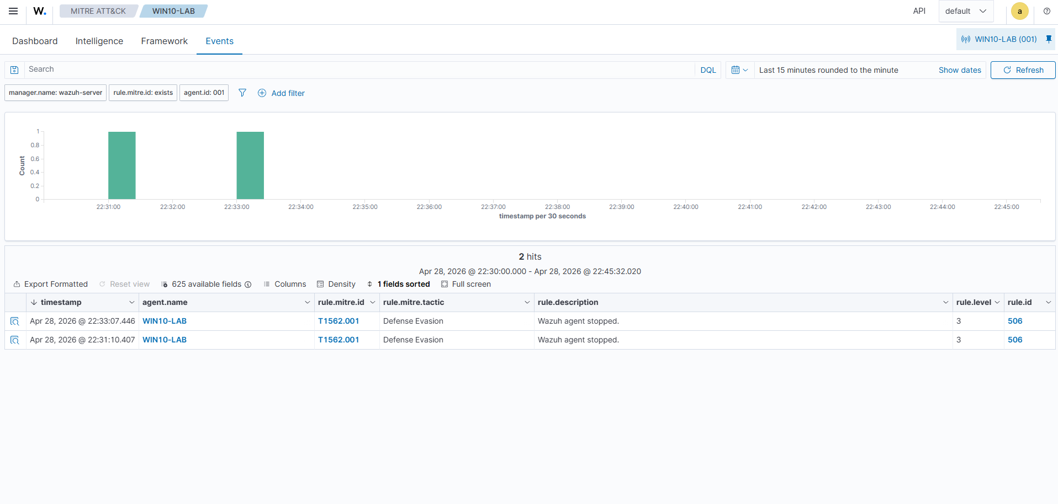Expand rule.mitre.id column header options
Screen dimensions: 1058x504
(x=373, y=302)
